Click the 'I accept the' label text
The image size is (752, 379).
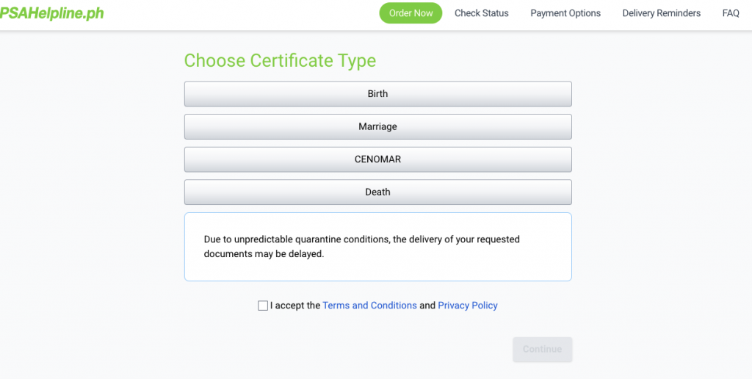pyautogui.click(x=295, y=305)
